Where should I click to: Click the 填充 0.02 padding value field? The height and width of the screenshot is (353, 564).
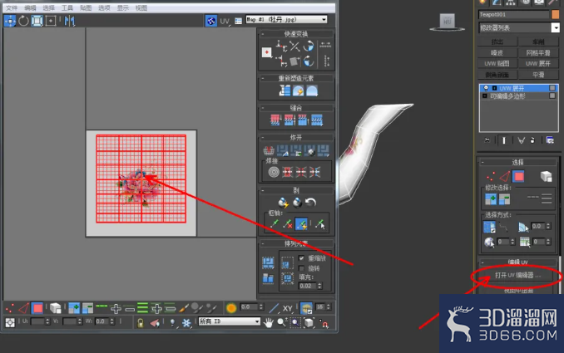308,286
